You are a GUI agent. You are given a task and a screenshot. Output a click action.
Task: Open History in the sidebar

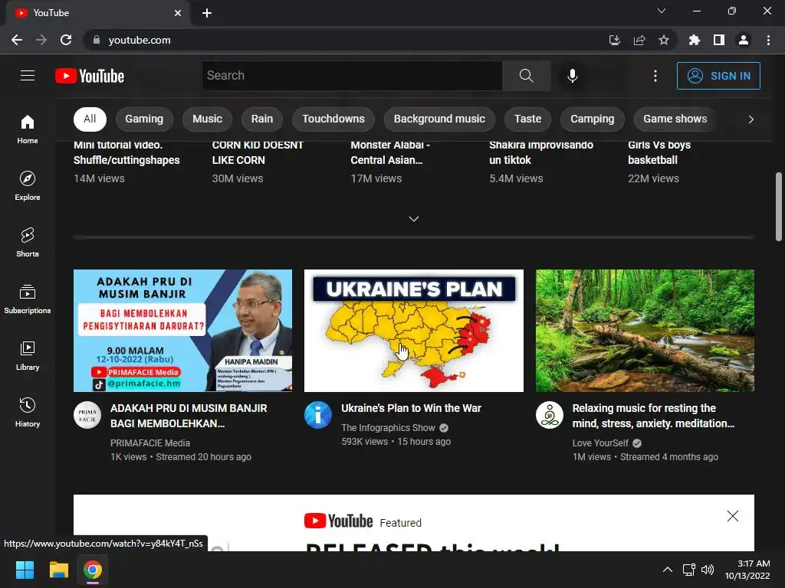[28, 412]
